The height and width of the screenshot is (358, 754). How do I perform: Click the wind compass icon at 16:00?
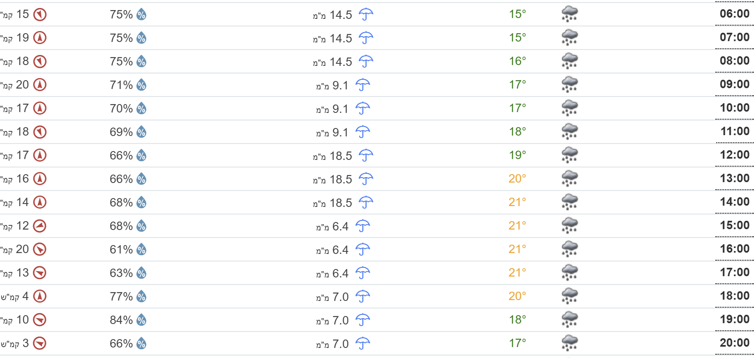[x=39, y=249]
